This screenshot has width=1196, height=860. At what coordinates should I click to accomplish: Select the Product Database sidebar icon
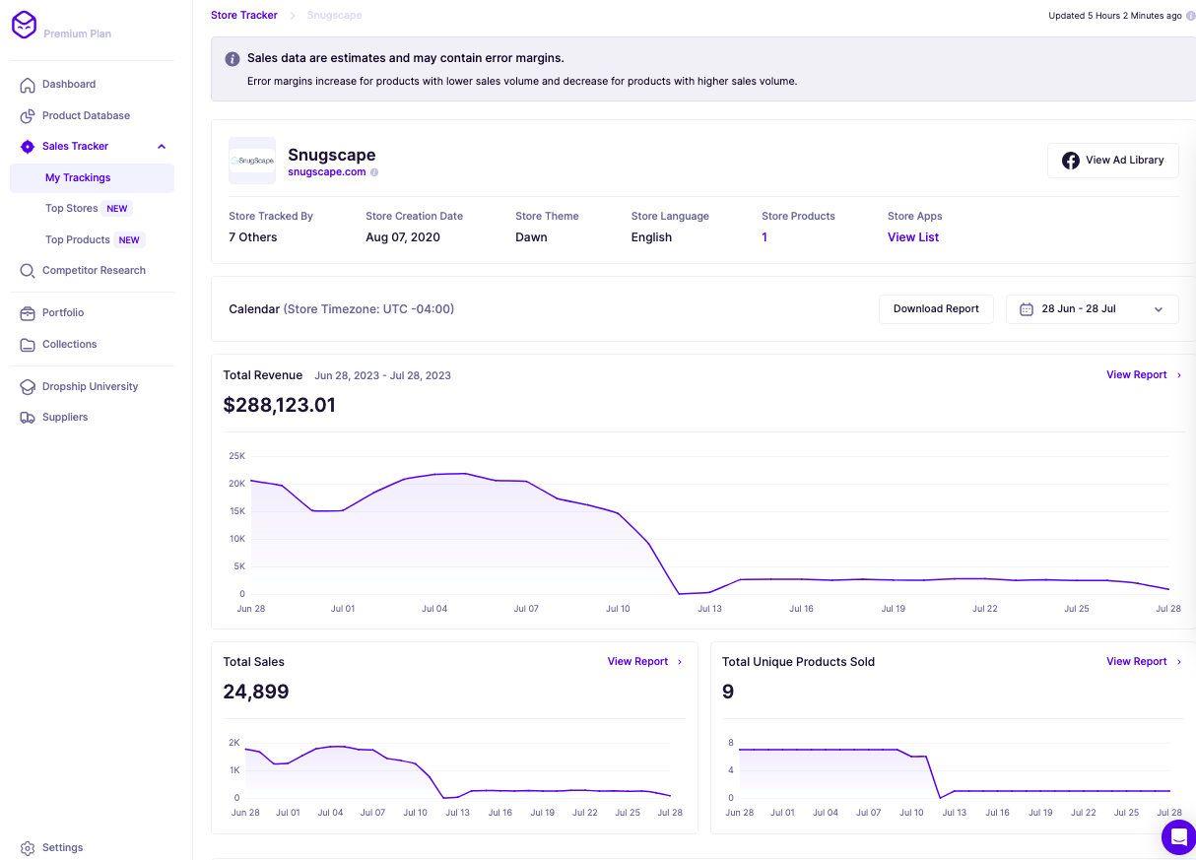[x=27, y=115]
